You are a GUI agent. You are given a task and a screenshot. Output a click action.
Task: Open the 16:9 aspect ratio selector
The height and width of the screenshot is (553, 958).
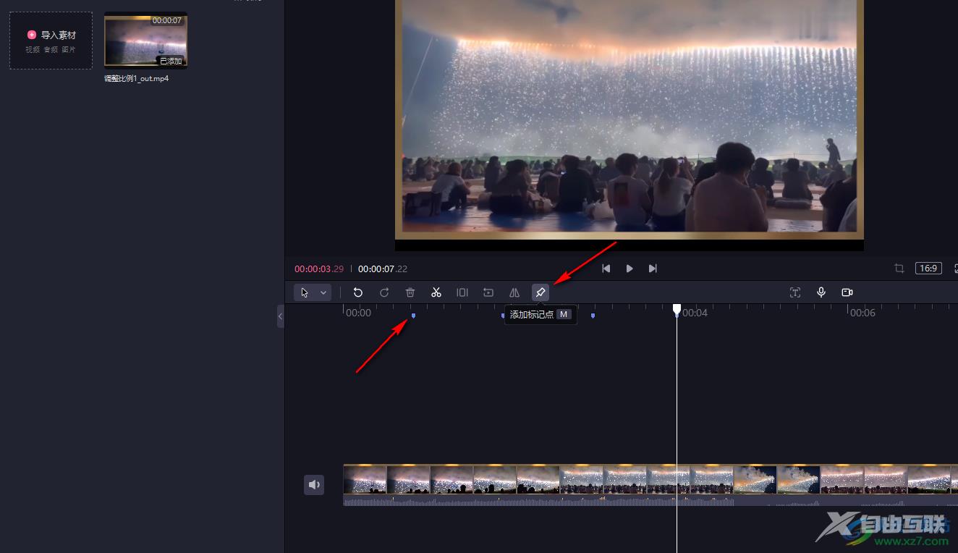click(x=928, y=269)
